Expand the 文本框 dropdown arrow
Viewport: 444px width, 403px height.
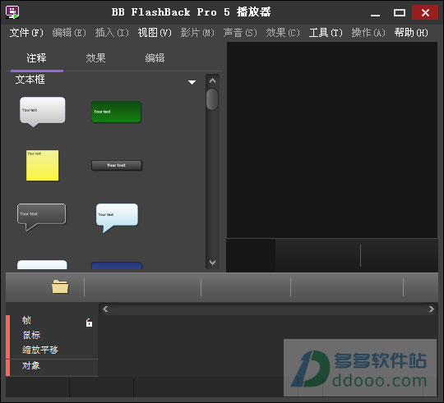pos(192,82)
